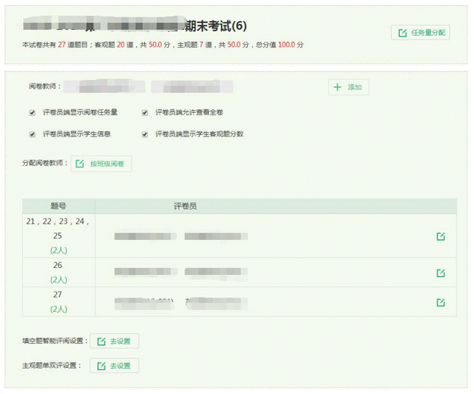Open 去设置 for 主观题单双评设置
474x394 pixels.
coord(114,366)
